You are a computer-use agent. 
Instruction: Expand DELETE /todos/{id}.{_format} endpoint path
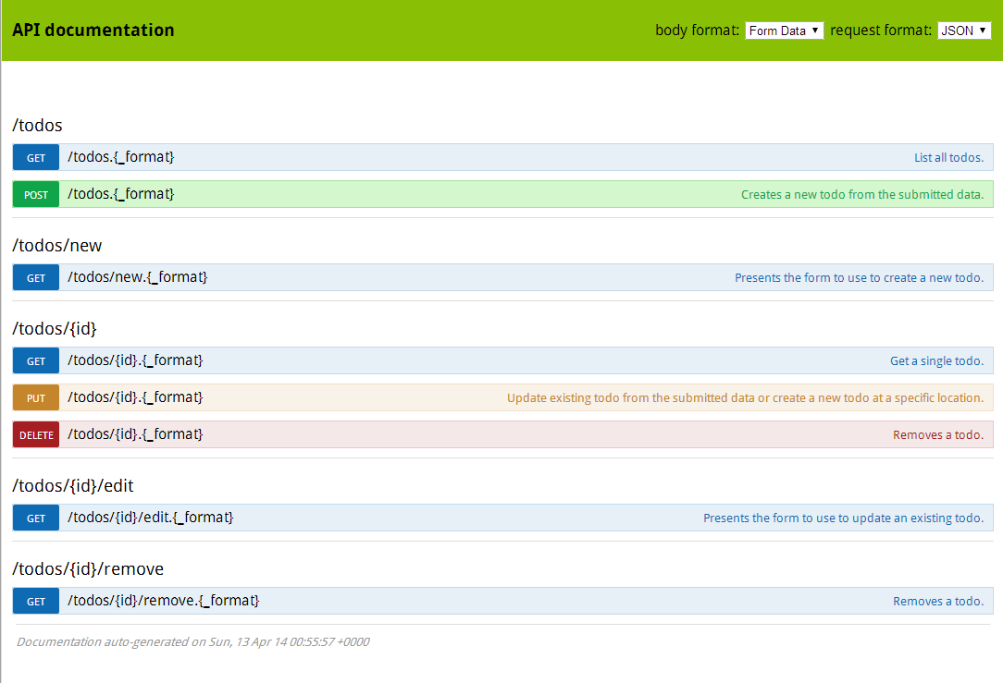pyautogui.click(x=135, y=434)
